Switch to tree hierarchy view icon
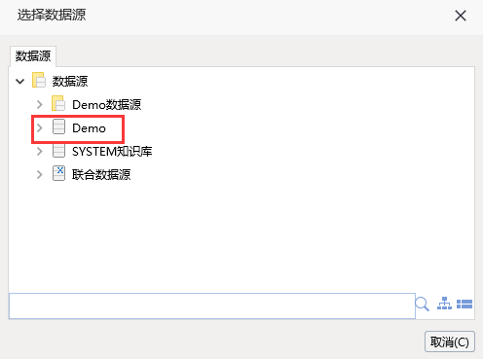This screenshot has height=359, width=483. point(444,304)
